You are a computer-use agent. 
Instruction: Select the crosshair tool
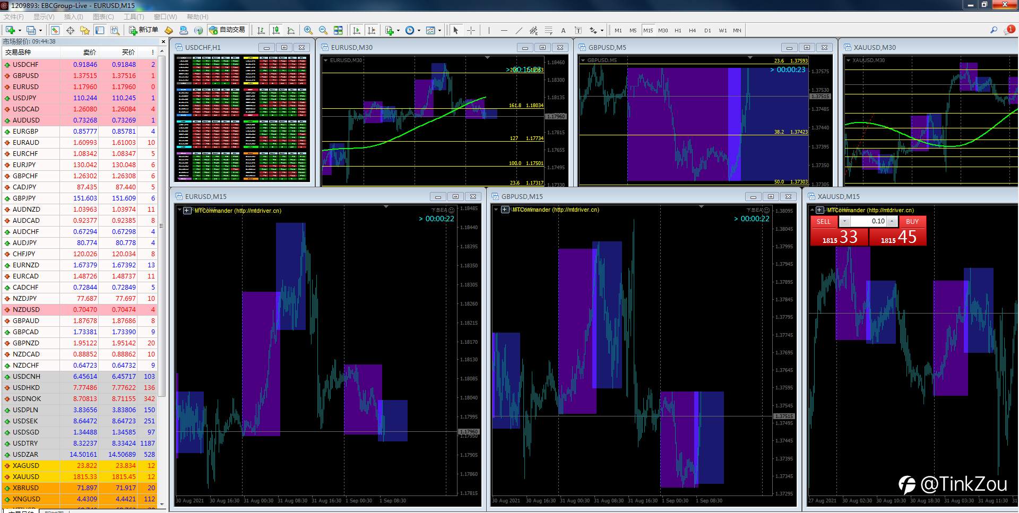[471, 30]
